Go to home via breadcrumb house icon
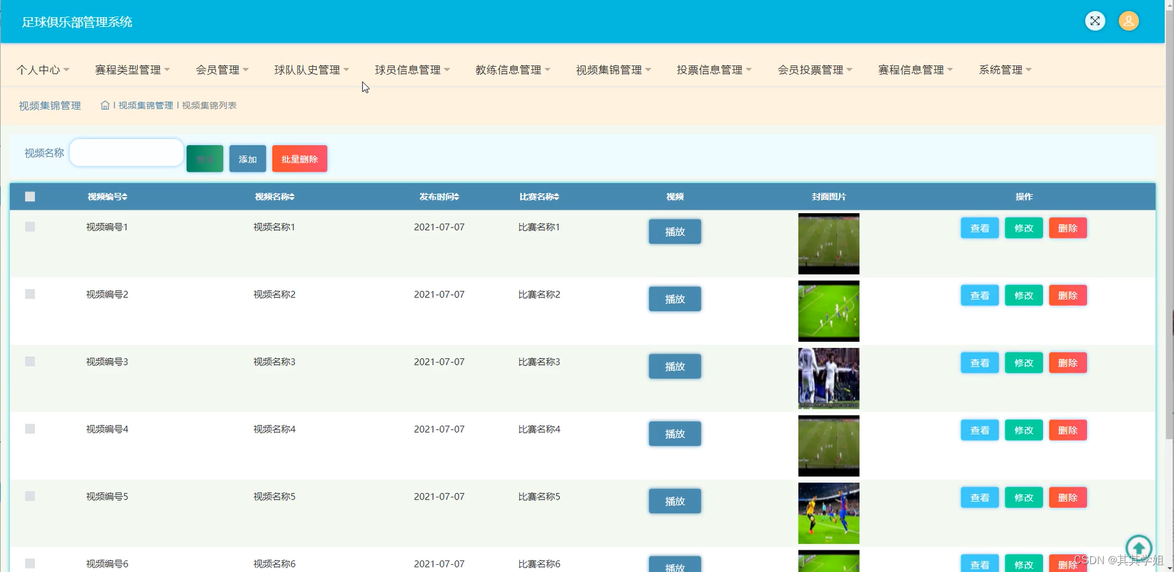Image resolution: width=1174 pixels, height=572 pixels. [x=105, y=105]
